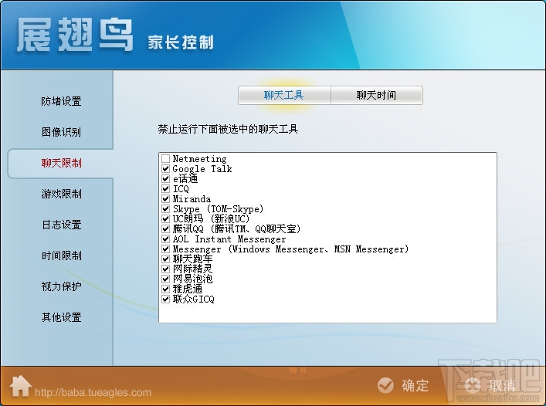Click the Miranda list entry text
This screenshot has width=546, height=406.
192,199
